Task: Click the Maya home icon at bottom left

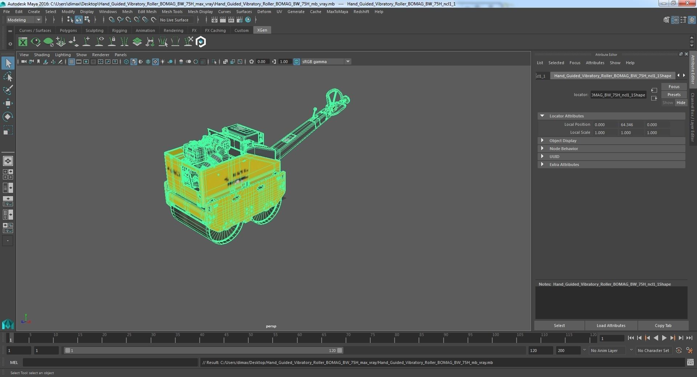Action: [x=8, y=323]
